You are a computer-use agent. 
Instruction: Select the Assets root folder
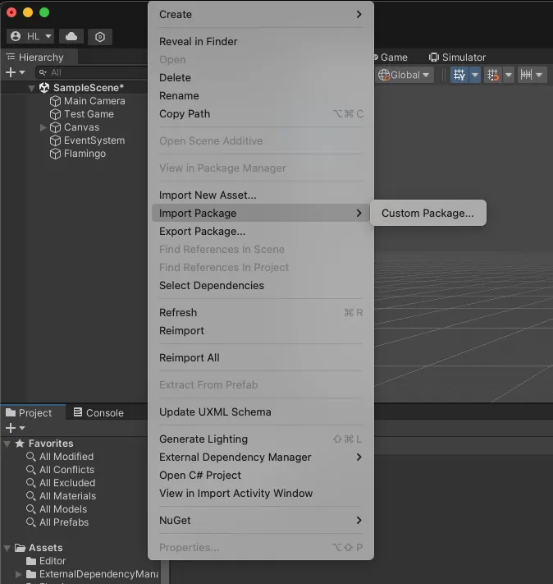point(45,548)
